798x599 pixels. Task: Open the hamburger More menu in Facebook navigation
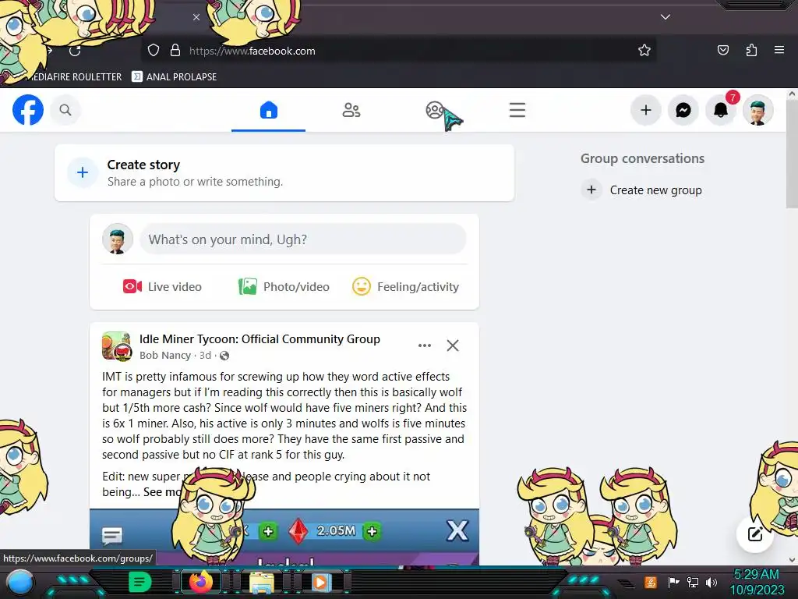click(x=517, y=110)
